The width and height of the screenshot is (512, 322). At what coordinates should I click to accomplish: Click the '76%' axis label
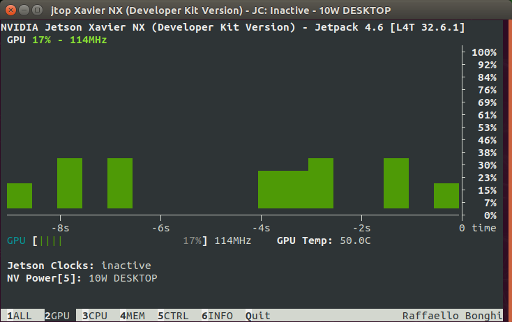487,90
